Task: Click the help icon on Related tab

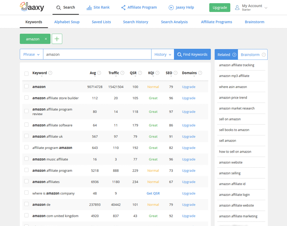Action: click(x=234, y=55)
